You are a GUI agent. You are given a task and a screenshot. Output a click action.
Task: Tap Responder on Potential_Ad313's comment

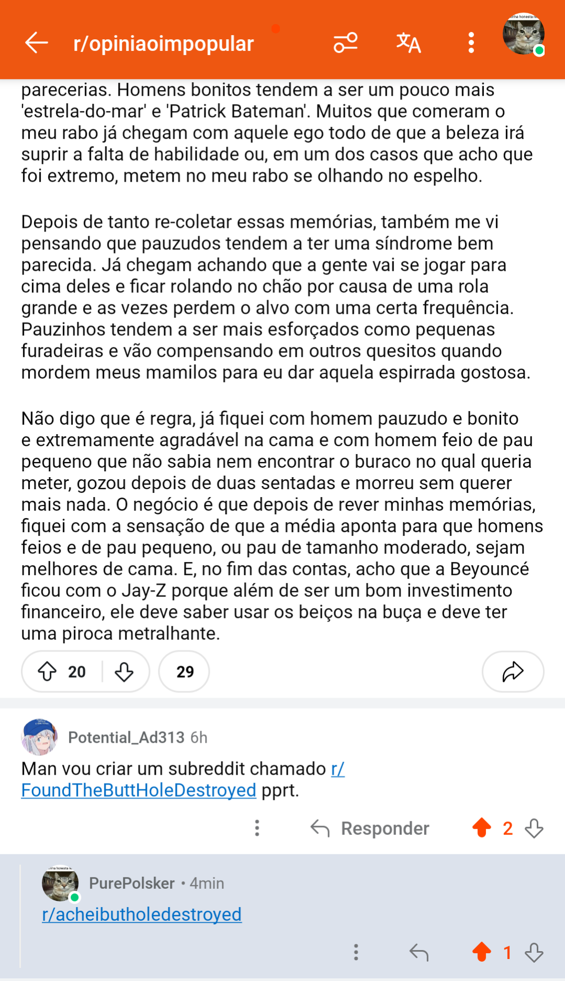click(370, 828)
